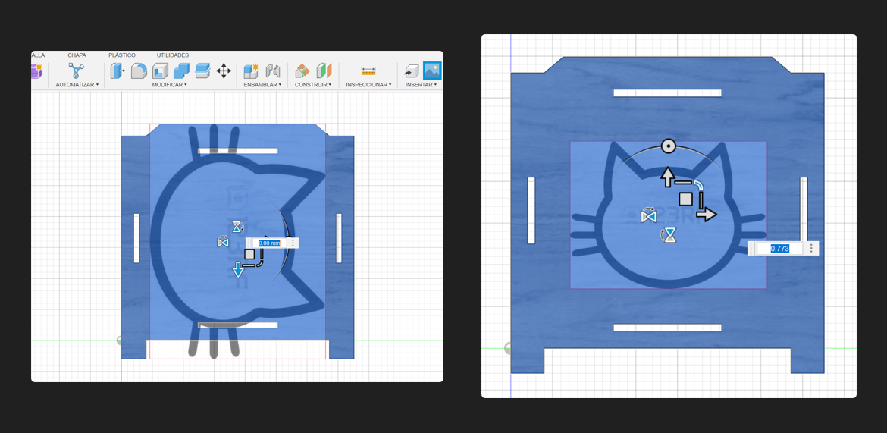Pick the Combine bodies tool
The height and width of the screenshot is (433, 887).
[182, 71]
